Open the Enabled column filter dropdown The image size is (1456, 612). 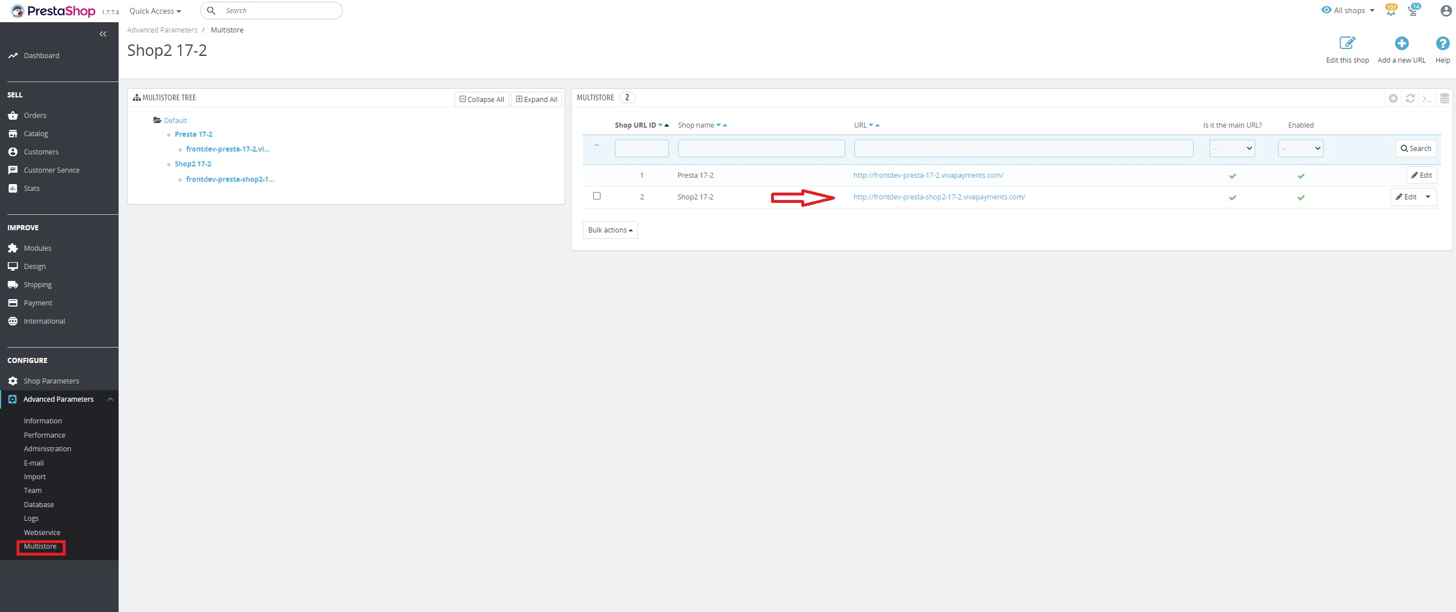[1301, 148]
